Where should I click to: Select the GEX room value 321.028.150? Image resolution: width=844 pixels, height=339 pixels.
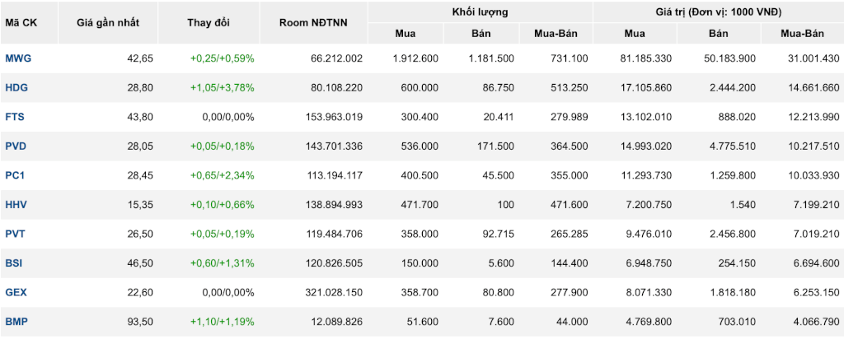(x=337, y=292)
